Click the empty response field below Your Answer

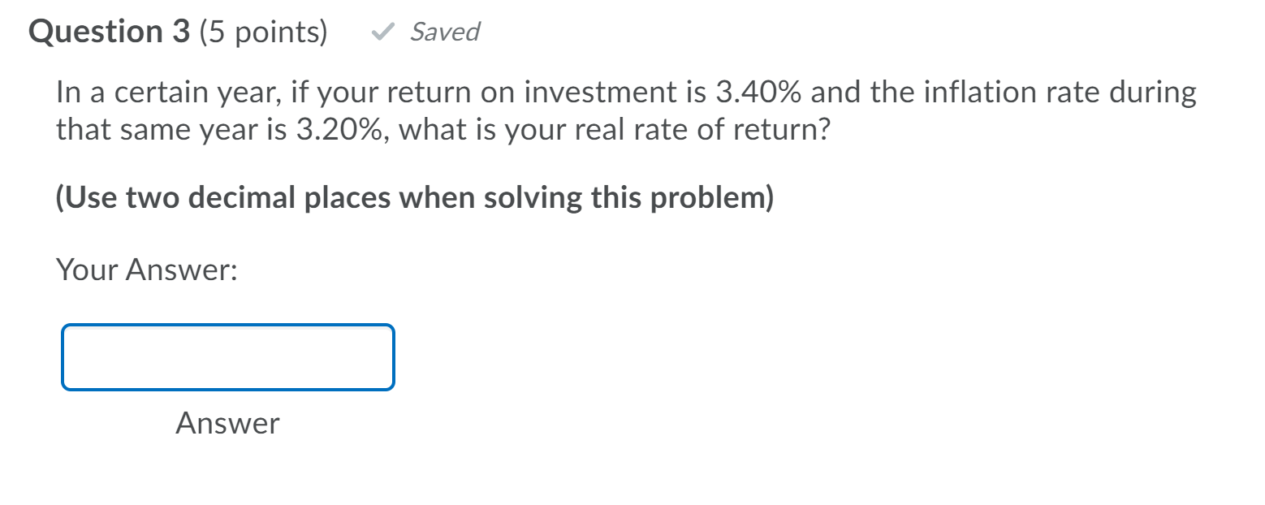tap(227, 357)
